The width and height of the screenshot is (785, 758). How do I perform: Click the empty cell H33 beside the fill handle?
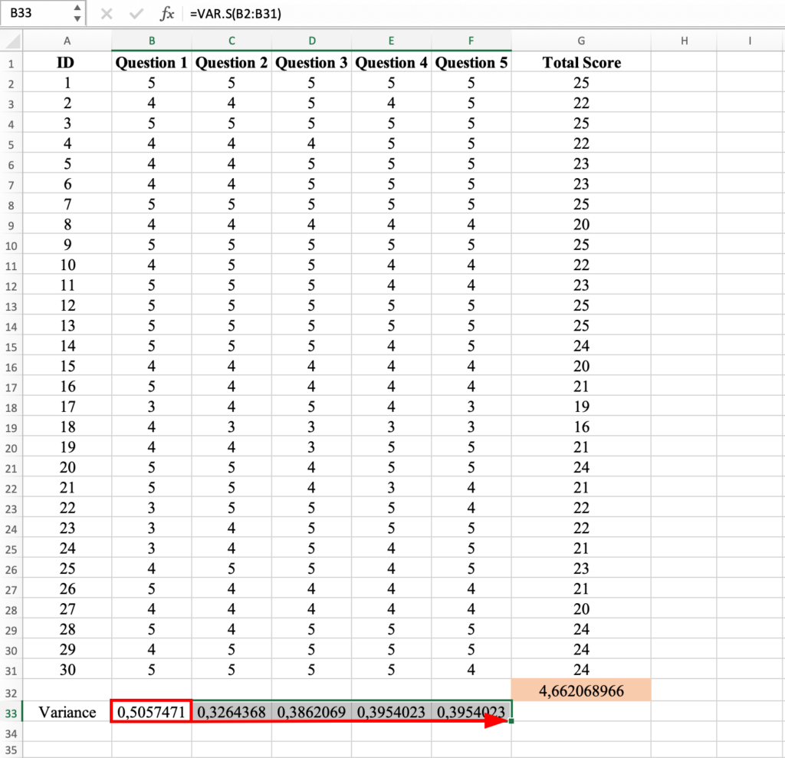[683, 712]
